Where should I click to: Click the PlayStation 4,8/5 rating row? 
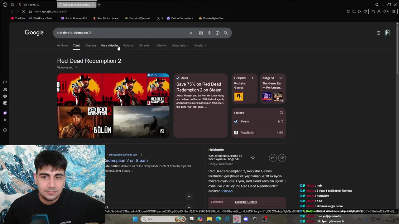[259, 133]
